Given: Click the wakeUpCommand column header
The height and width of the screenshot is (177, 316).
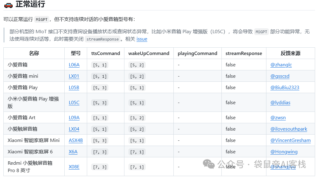Looking at the screenshot, I should click(149, 53).
